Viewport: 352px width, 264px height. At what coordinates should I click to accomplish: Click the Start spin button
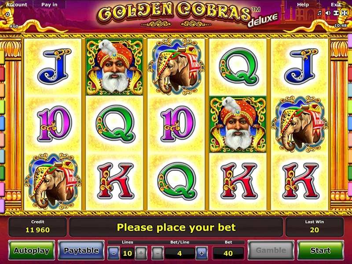tap(320, 250)
